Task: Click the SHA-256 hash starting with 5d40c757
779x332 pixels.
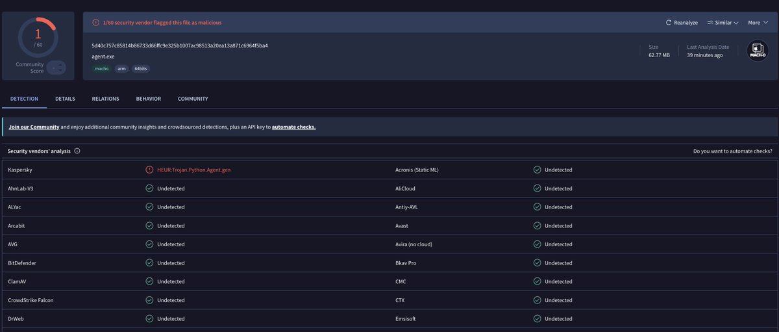Action: pos(180,45)
